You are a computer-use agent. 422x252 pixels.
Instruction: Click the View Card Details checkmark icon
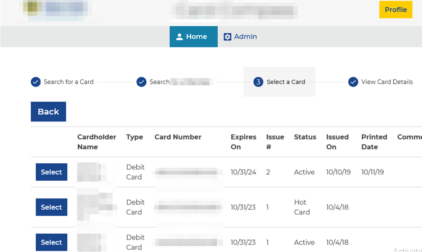(x=353, y=82)
